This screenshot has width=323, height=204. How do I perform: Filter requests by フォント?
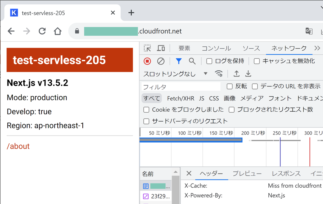click(x=280, y=98)
